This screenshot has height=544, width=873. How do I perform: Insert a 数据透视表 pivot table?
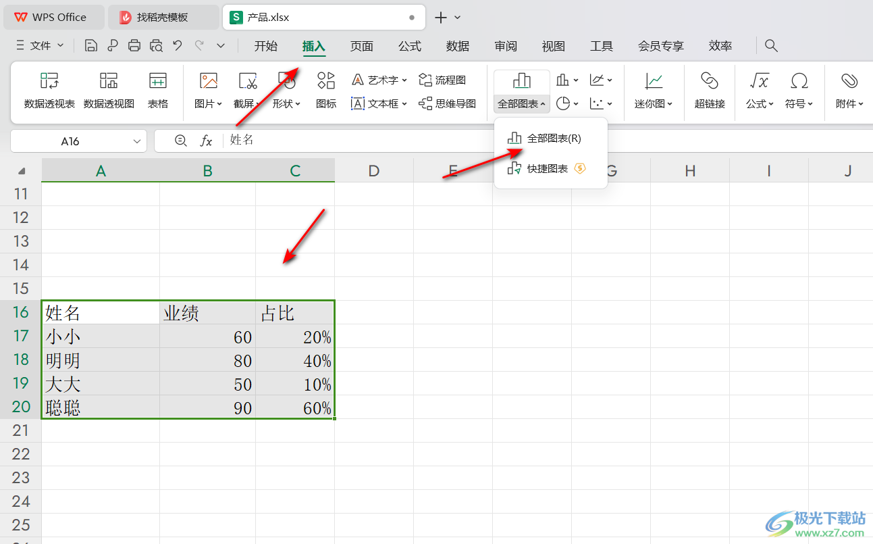point(49,91)
